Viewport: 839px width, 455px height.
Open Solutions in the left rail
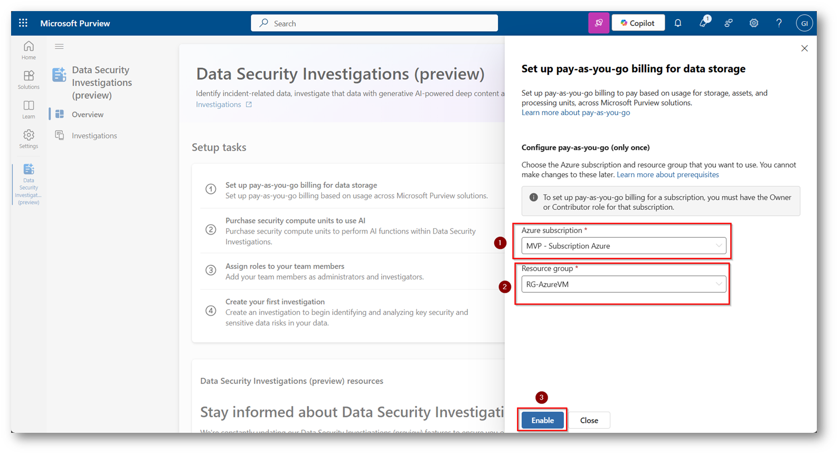pos(29,80)
